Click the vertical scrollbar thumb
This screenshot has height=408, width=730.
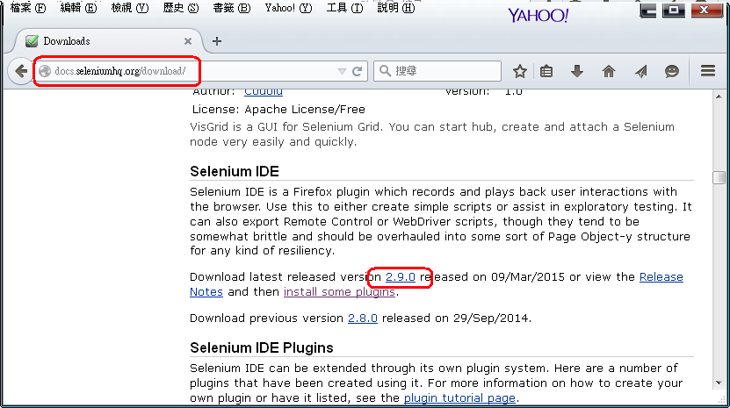coord(719,177)
